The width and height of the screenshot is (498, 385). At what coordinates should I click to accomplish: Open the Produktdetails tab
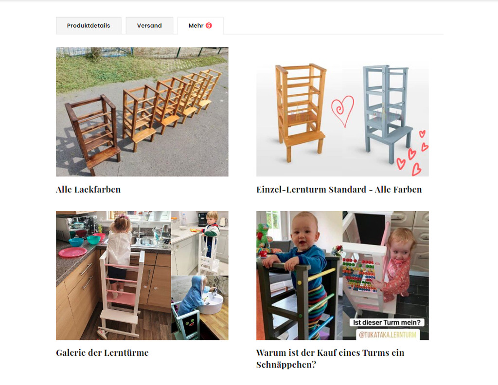89,25
